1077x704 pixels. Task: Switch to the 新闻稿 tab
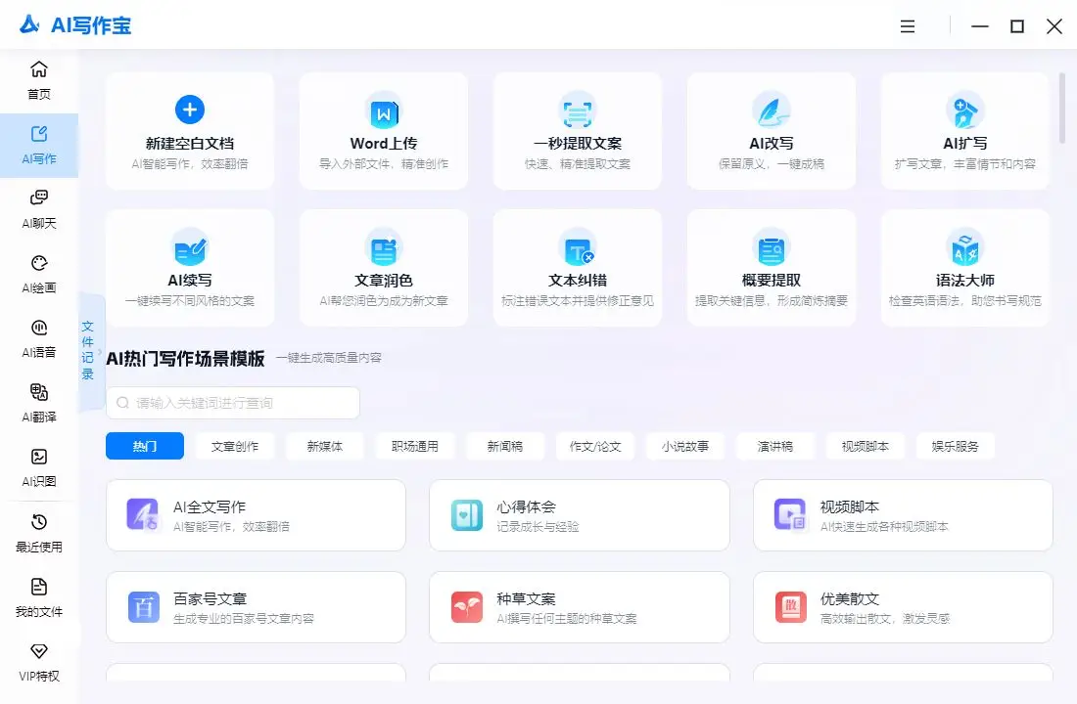(x=505, y=446)
